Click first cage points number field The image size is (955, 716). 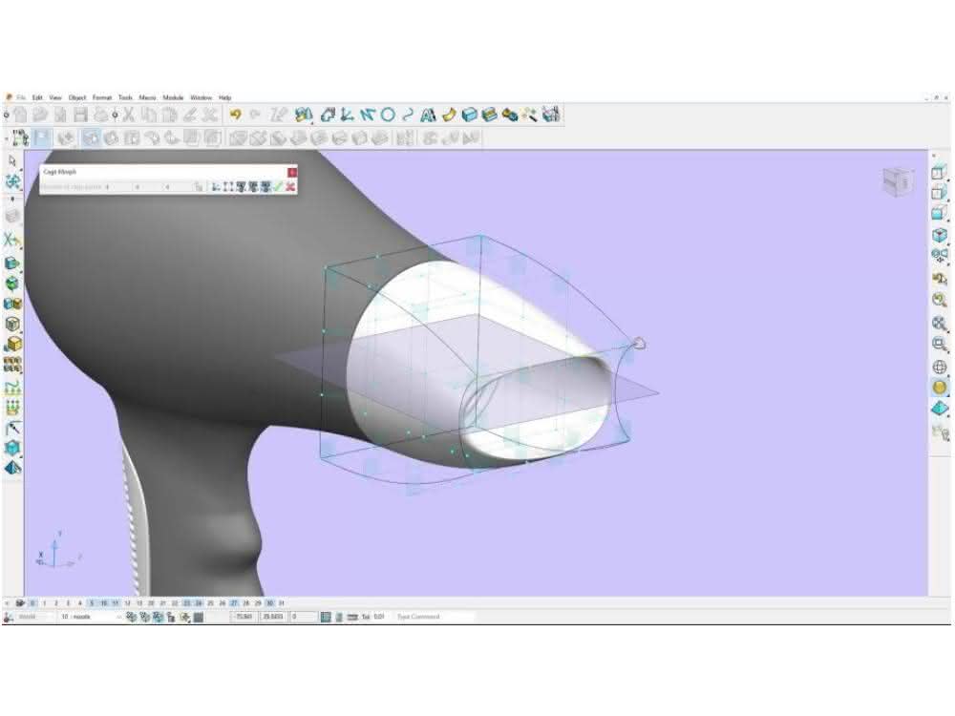click(x=117, y=187)
